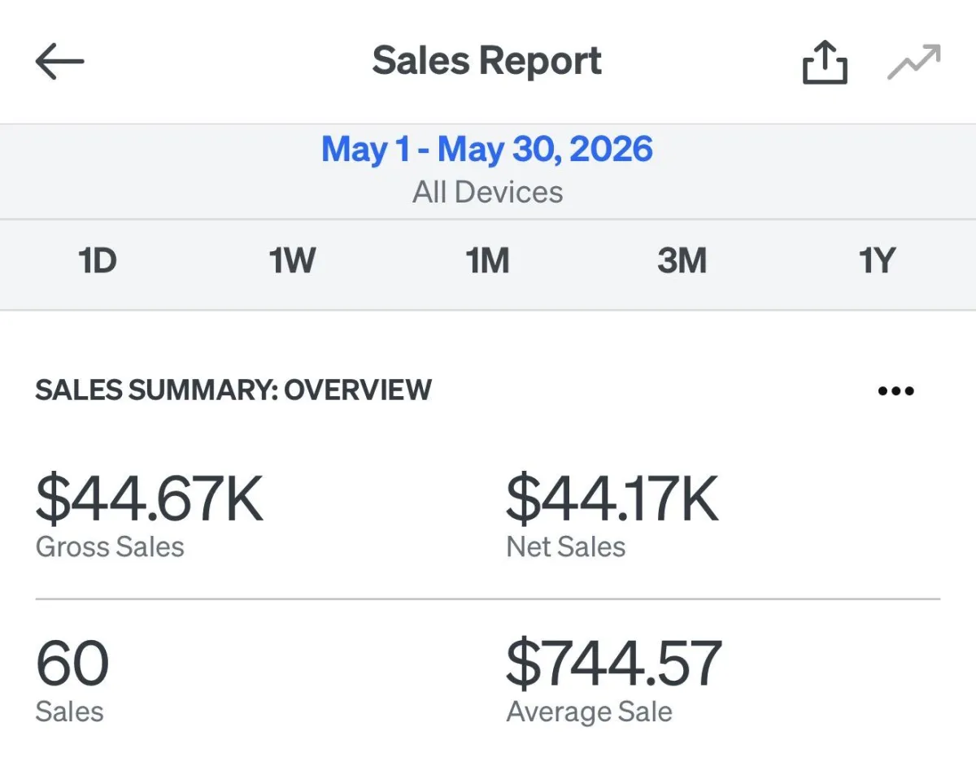Open the three-dot overview options menu
Viewport: 976px width, 762px height.
click(x=896, y=391)
